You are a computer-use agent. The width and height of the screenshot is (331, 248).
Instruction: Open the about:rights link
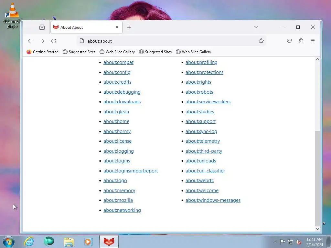point(198,82)
